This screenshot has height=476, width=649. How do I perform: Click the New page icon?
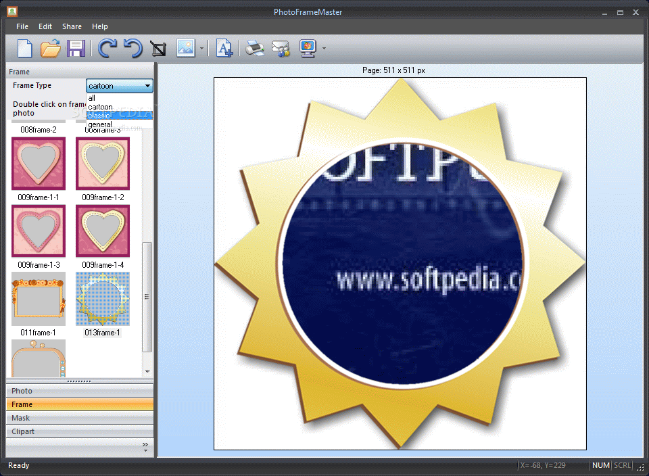pos(25,49)
